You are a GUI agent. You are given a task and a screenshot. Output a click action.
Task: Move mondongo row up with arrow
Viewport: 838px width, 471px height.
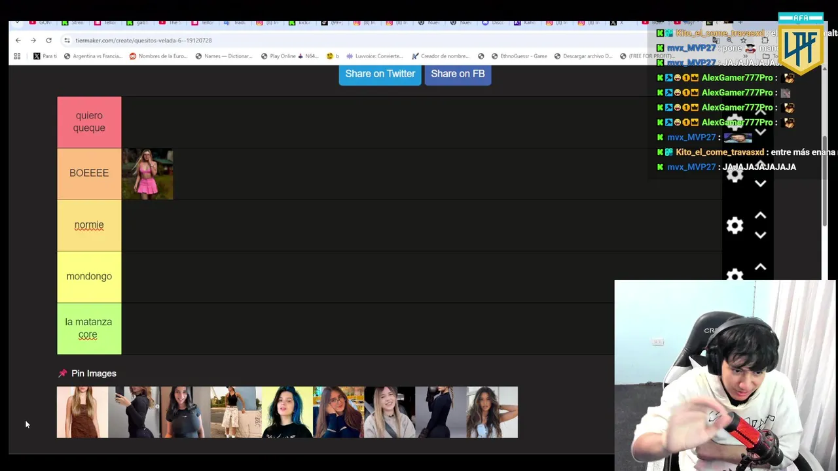pyautogui.click(x=760, y=267)
